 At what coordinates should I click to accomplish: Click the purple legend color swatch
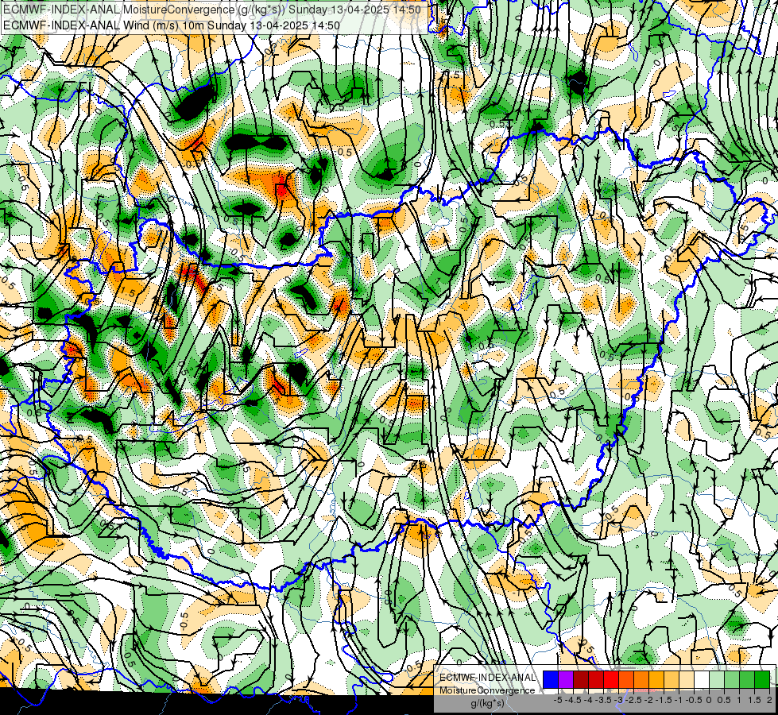tap(566, 679)
